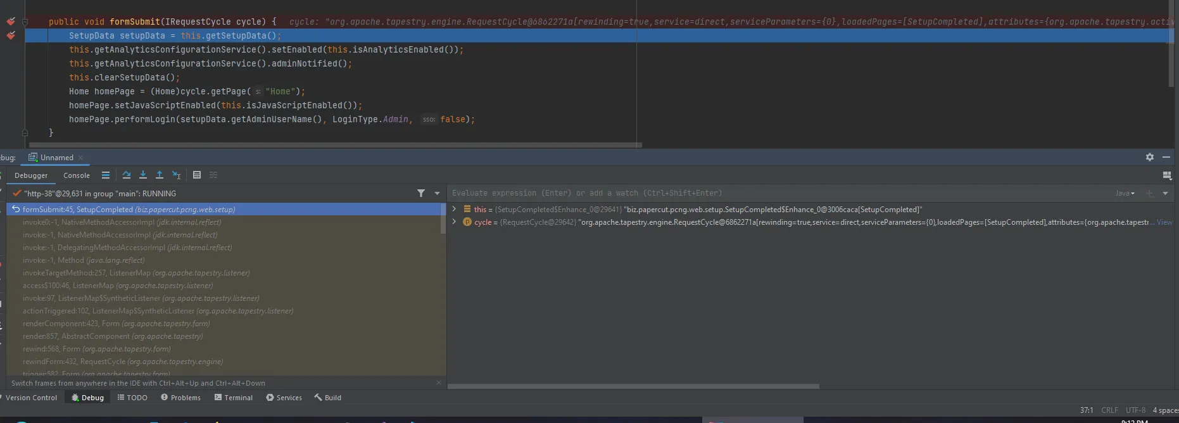Hide the Debug tool window
This screenshot has width=1179, height=423.
(1166, 157)
